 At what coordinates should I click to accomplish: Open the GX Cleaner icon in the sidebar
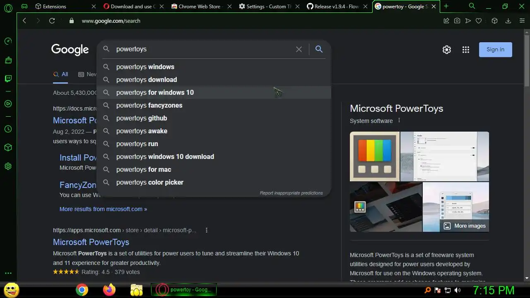click(x=8, y=60)
